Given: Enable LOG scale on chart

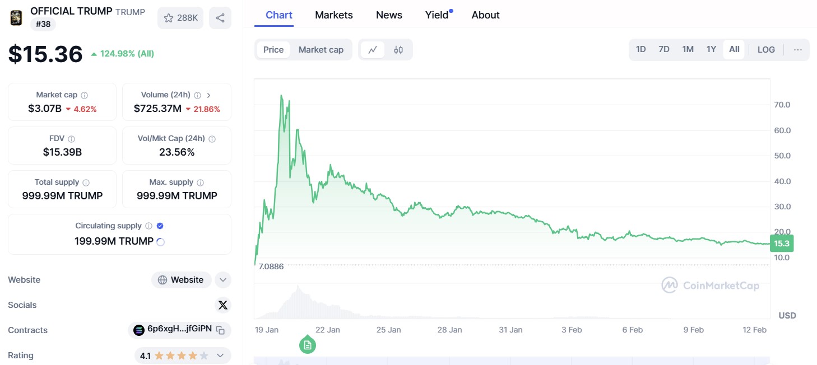Looking at the screenshot, I should tap(766, 49).
